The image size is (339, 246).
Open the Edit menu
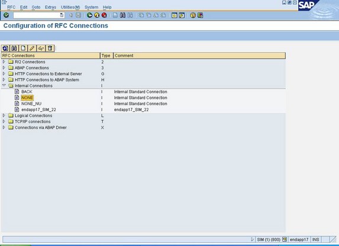click(x=24, y=7)
